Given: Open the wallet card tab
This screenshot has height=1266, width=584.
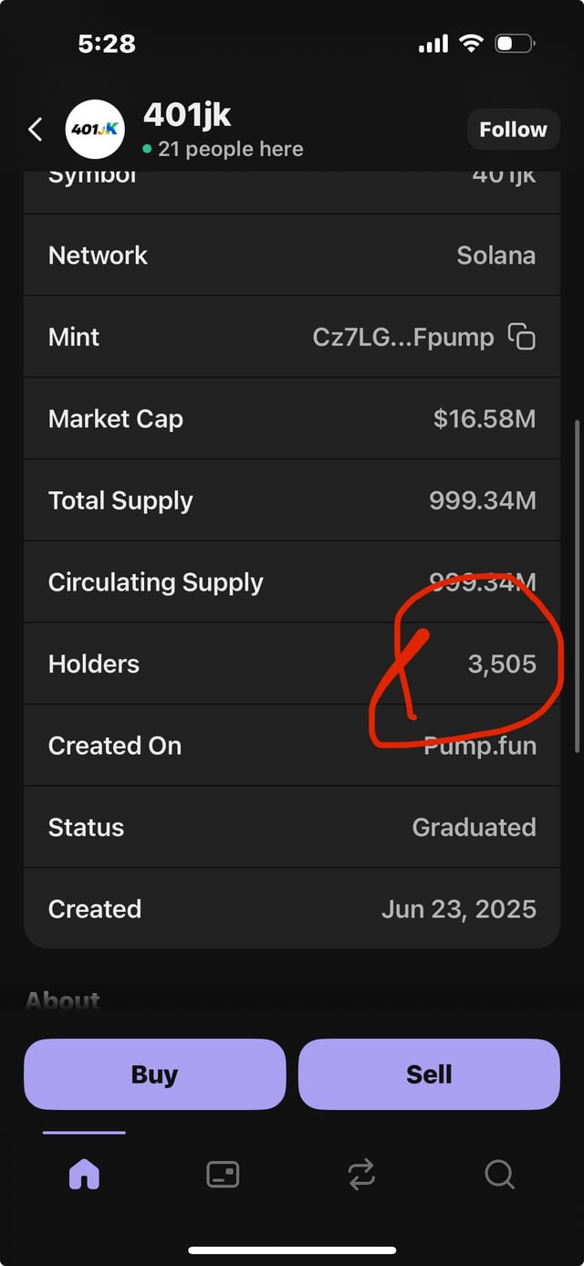Looking at the screenshot, I should (223, 1174).
